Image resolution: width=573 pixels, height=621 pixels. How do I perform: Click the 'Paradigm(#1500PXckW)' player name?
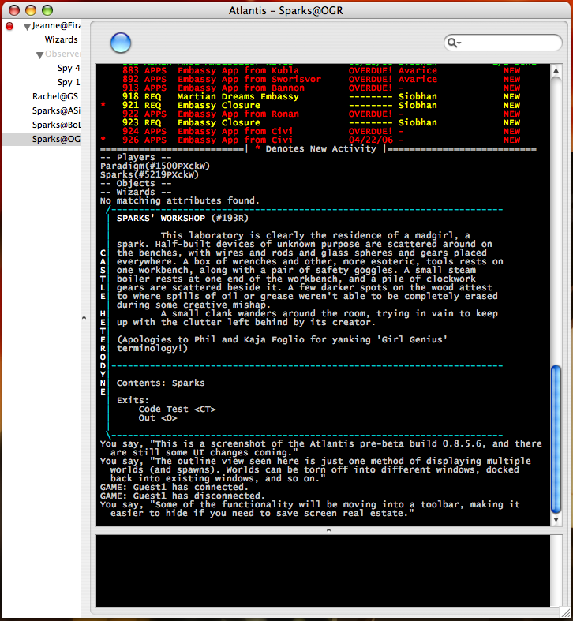click(155, 166)
